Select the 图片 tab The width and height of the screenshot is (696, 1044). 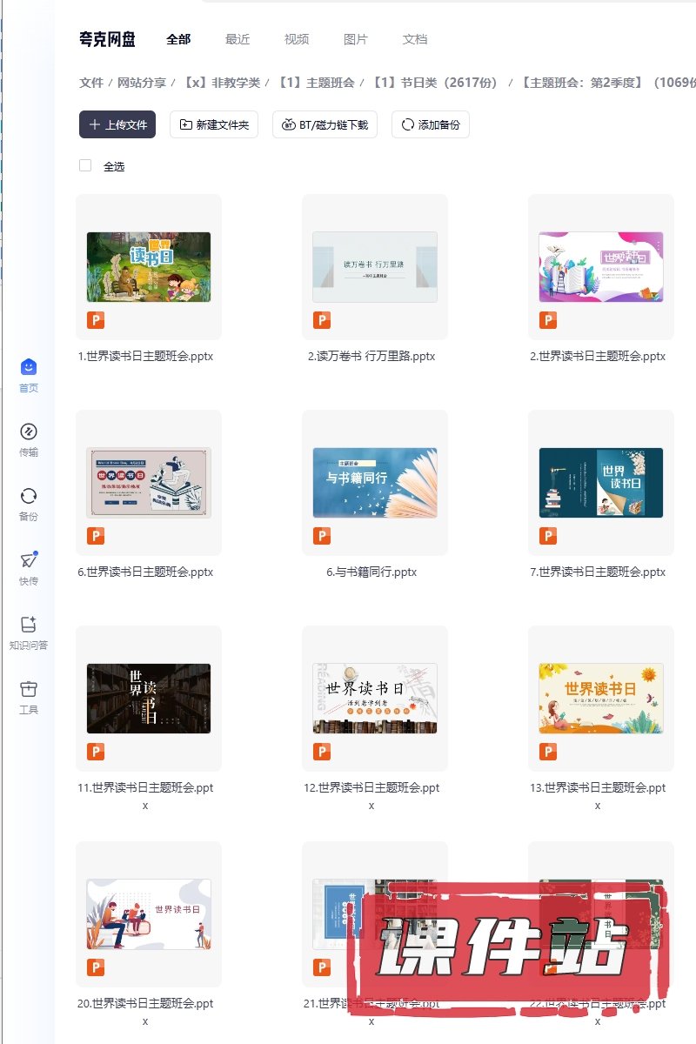tap(356, 39)
